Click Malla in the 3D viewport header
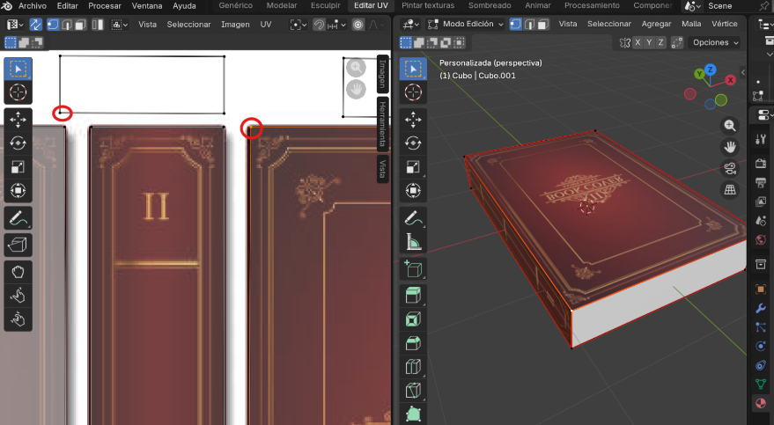Viewport: 774px width, 425px height. (x=691, y=25)
